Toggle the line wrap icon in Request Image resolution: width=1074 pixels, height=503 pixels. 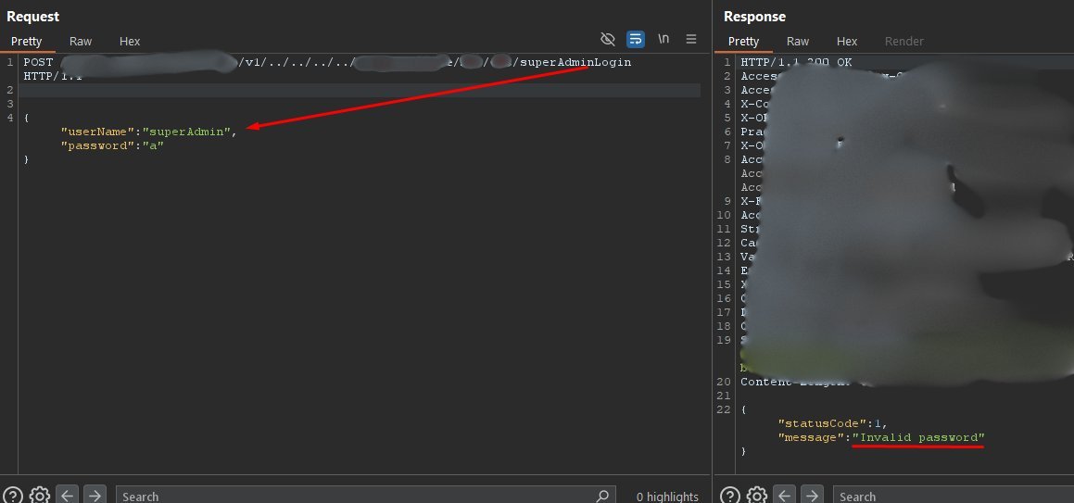(636, 39)
